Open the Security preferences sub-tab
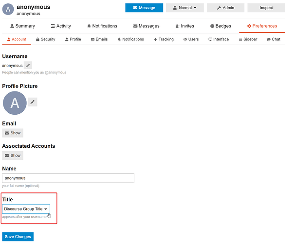Image resolution: width=293 pixels, height=243 pixels. click(x=46, y=39)
